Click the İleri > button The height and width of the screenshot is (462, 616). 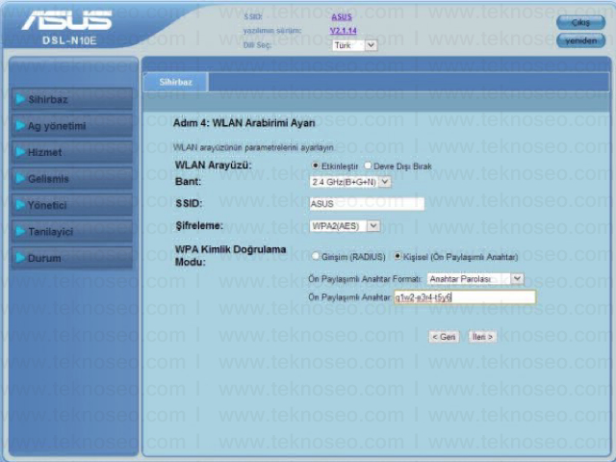pyautogui.click(x=482, y=337)
